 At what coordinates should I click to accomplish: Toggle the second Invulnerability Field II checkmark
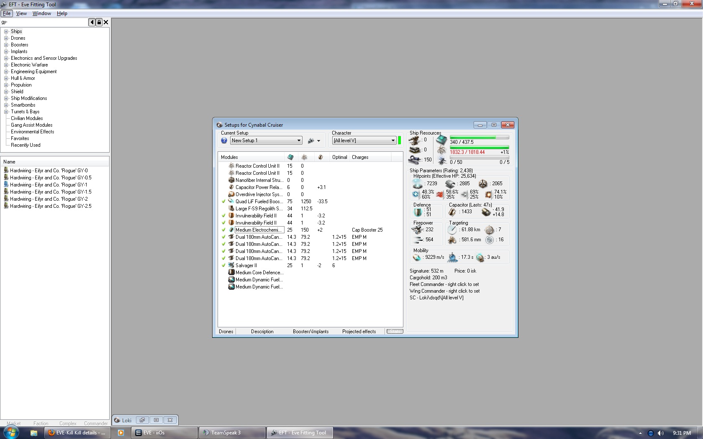pyautogui.click(x=223, y=223)
